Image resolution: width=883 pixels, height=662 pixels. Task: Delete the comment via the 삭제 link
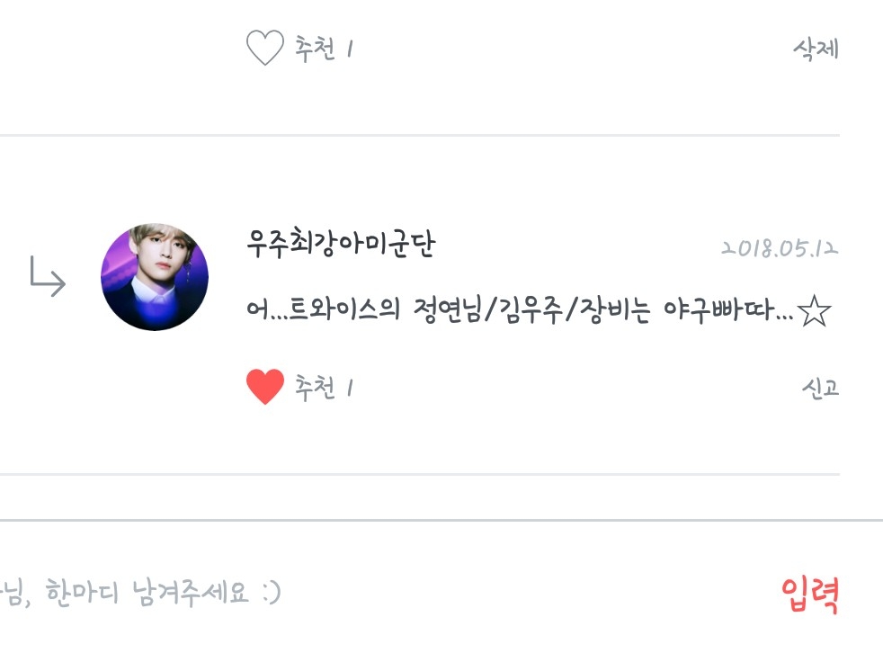(816, 49)
